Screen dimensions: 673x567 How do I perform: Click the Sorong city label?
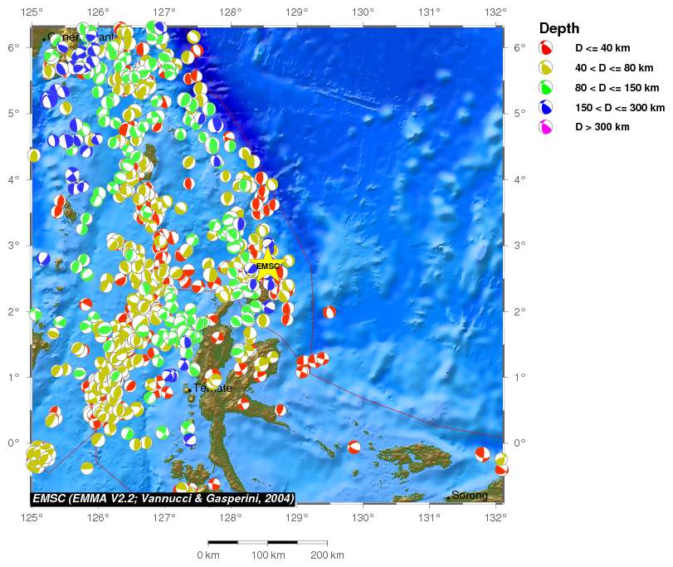pos(470,496)
